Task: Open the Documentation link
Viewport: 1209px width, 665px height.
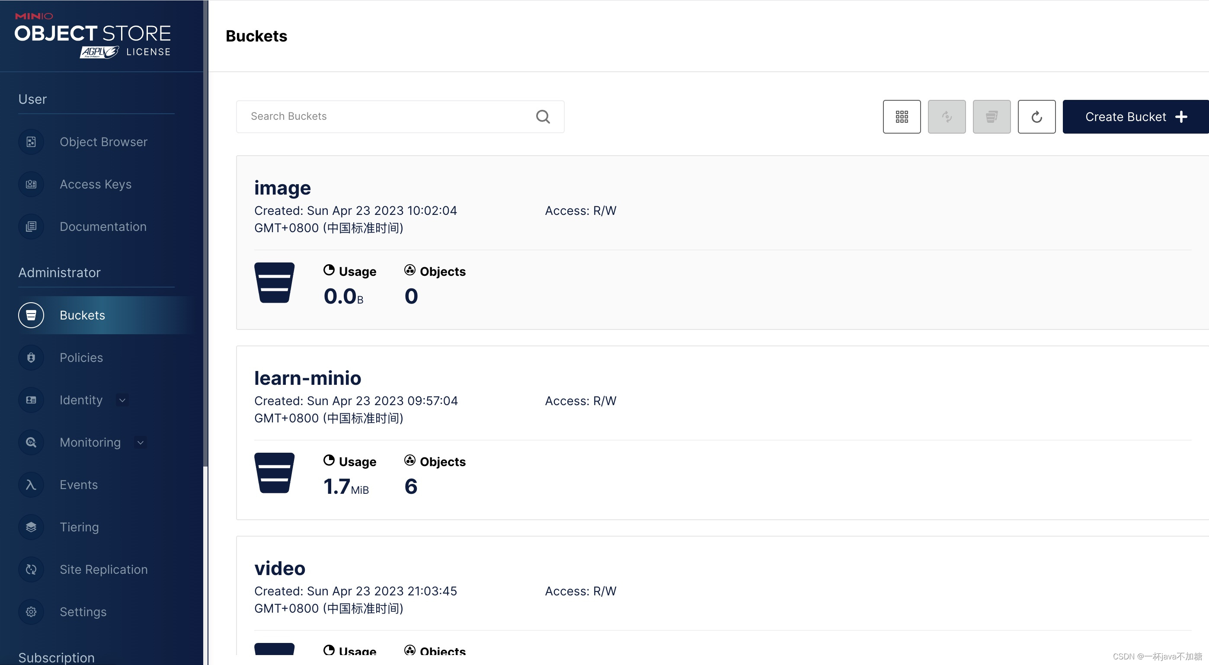Action: click(102, 226)
